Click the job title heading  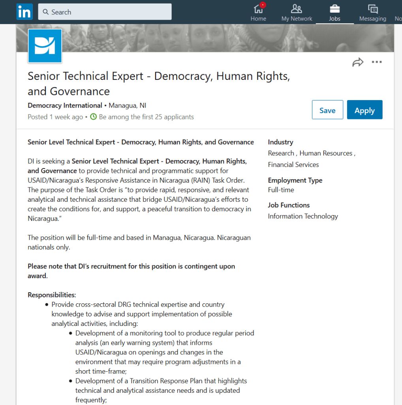[159, 83]
